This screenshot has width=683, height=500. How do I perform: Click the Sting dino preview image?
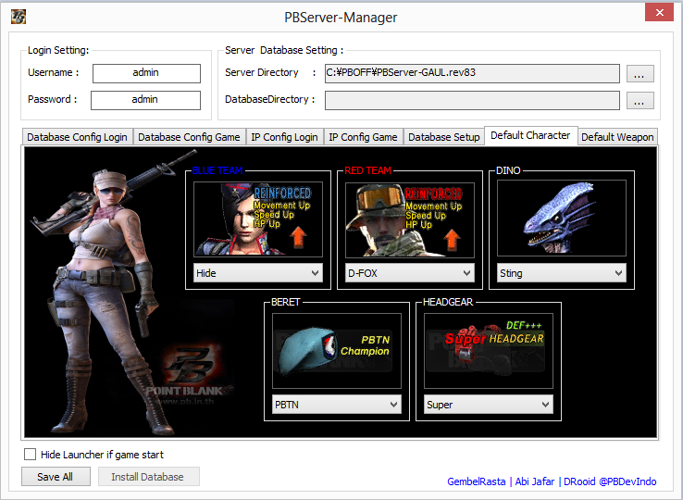562,218
